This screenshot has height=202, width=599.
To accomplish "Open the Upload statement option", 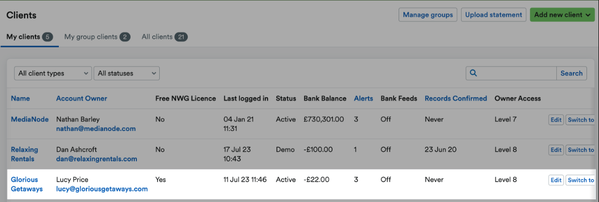I will (493, 15).
